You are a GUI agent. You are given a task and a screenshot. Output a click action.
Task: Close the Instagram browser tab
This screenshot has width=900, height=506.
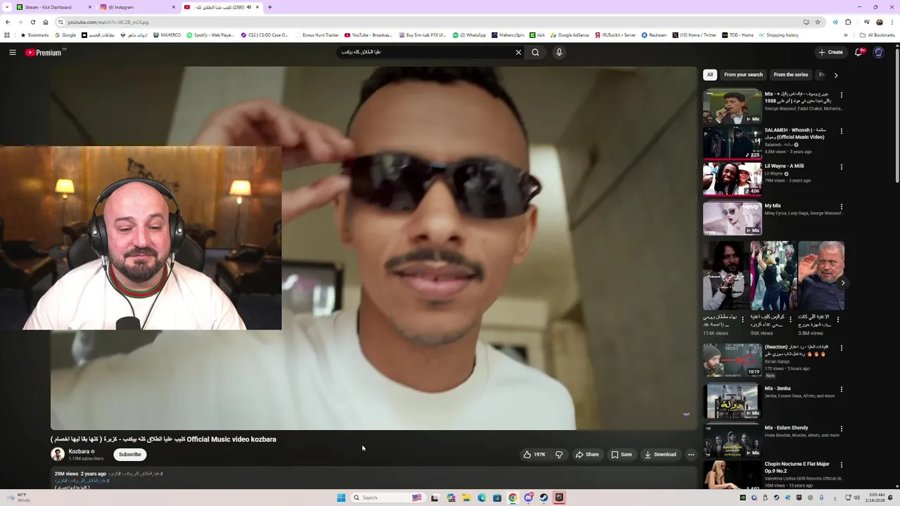click(174, 7)
